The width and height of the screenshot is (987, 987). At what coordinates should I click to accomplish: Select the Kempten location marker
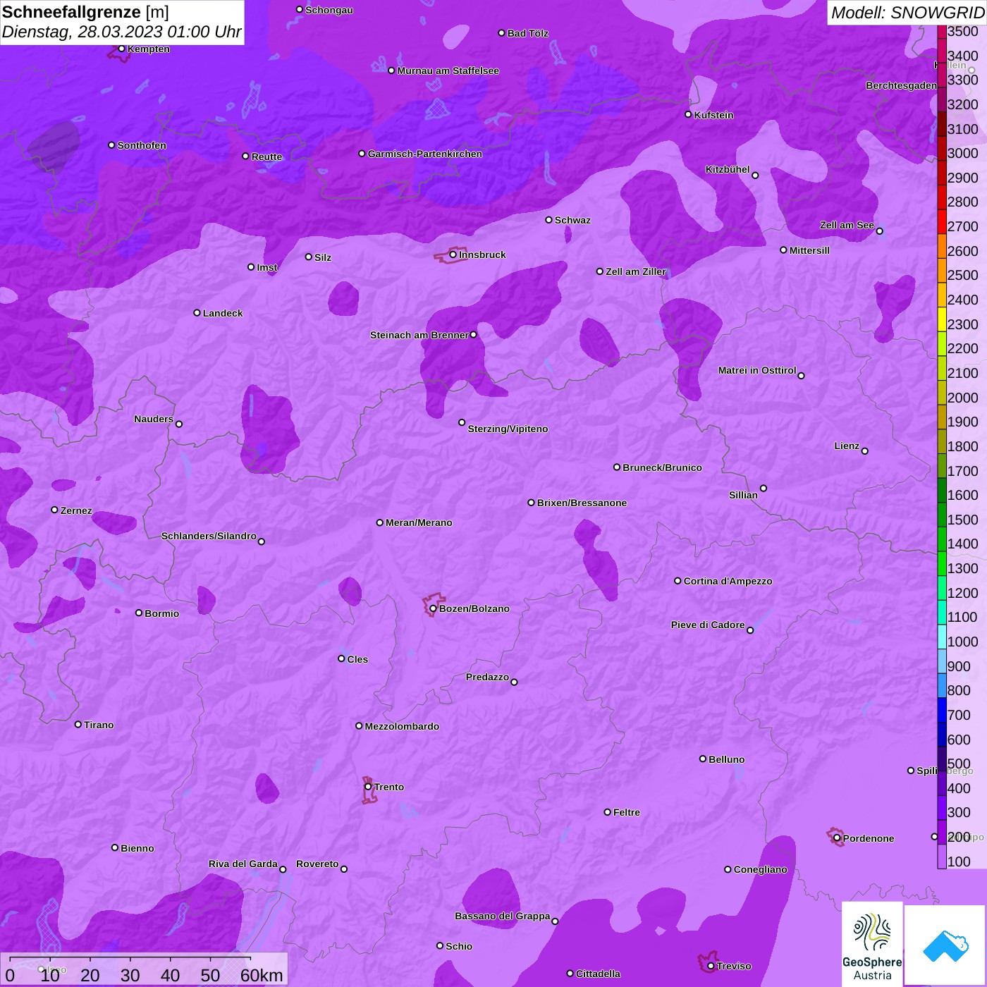pos(122,49)
